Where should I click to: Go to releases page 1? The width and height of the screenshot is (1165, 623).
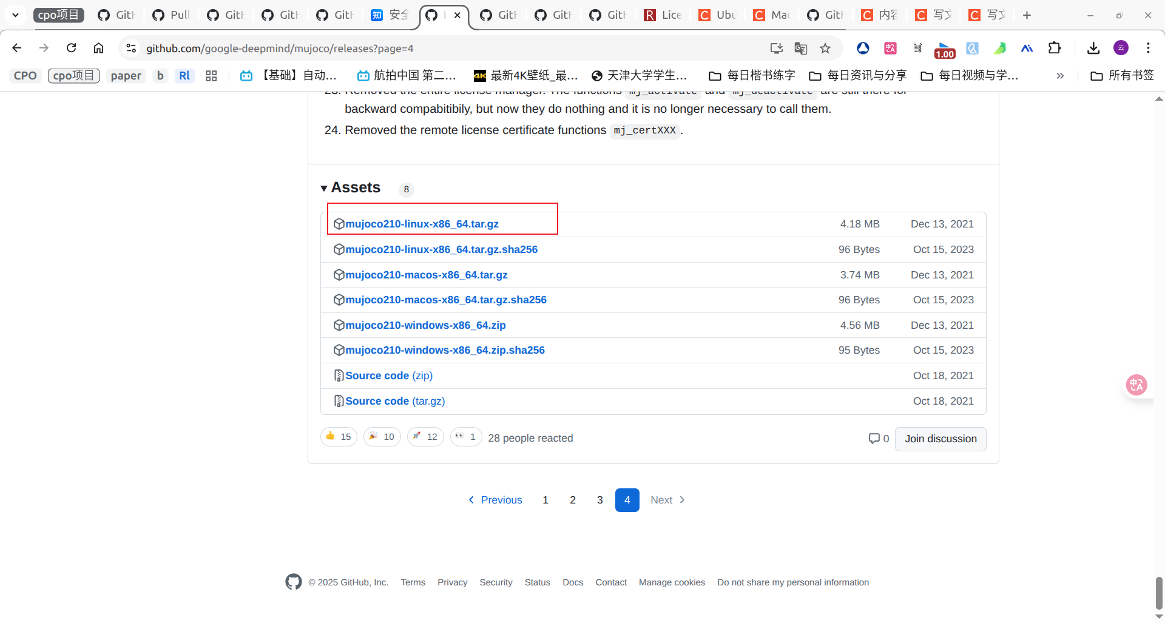(x=545, y=500)
